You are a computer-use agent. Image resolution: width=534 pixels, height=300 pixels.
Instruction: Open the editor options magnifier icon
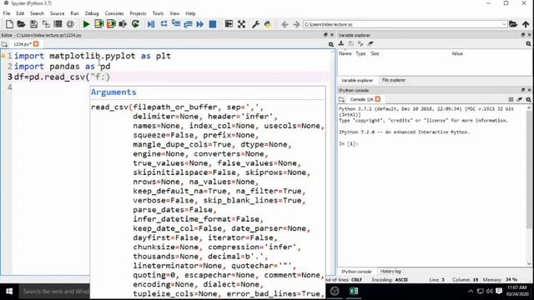(x=331, y=44)
